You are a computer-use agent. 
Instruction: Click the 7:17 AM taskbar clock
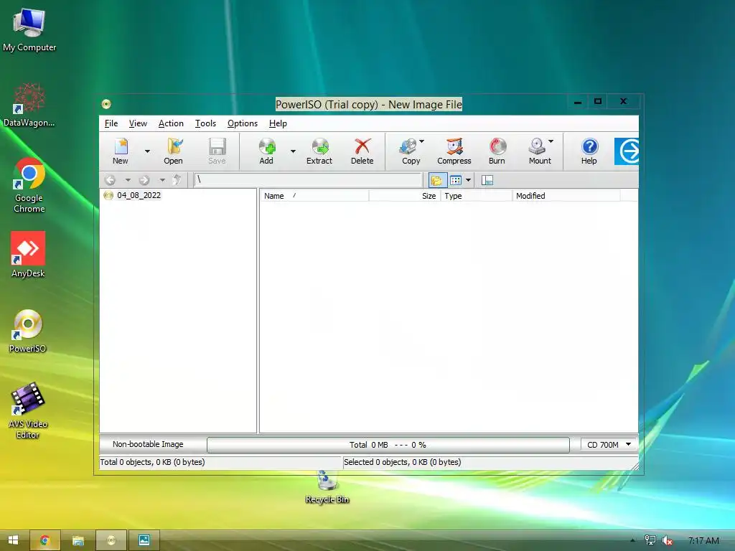(703, 540)
